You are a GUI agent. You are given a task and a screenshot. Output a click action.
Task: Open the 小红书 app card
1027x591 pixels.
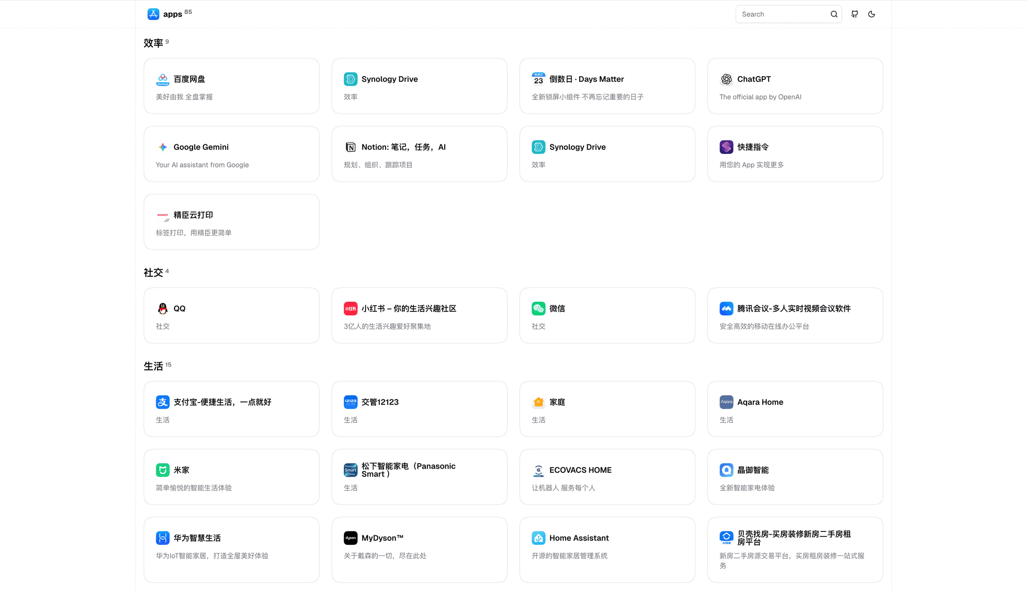coord(419,315)
